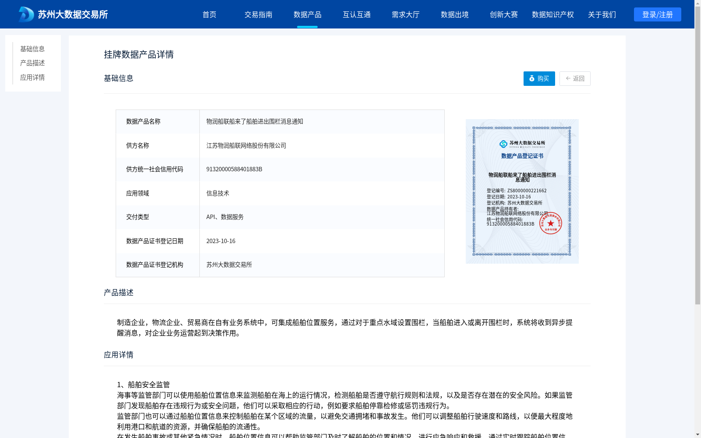Select the 数据产品 navigation tab
The image size is (701, 438).
[308, 14]
